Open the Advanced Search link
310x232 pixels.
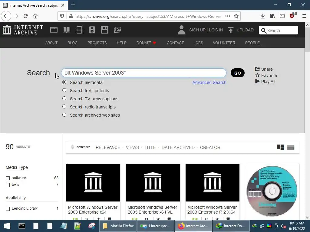pos(209,82)
